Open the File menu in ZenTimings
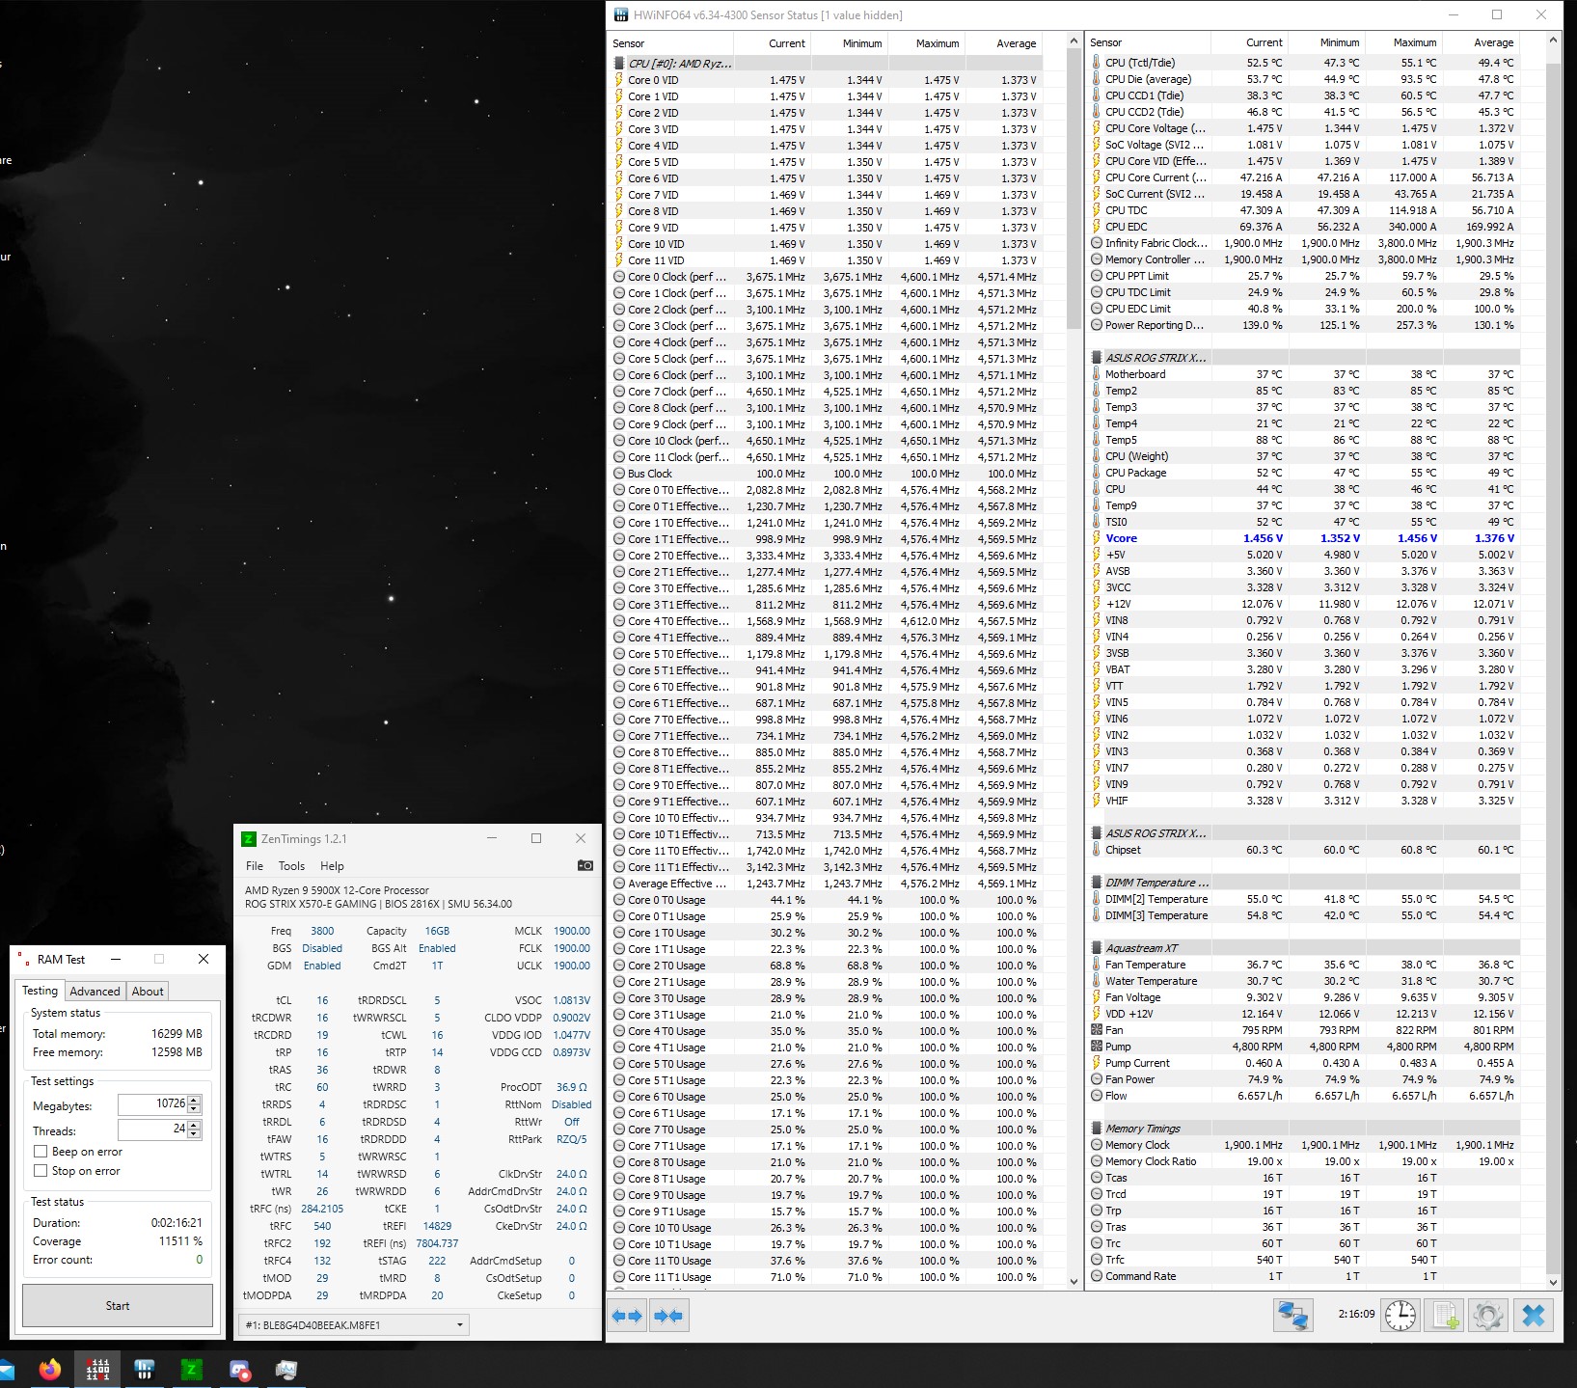The image size is (1577, 1388). (255, 866)
